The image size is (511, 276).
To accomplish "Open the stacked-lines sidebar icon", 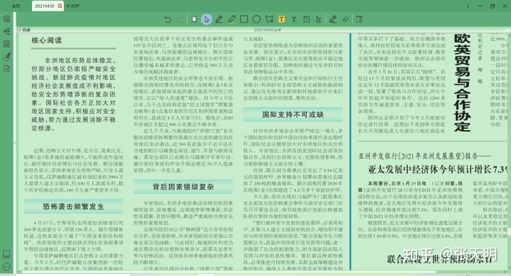I will pyautogui.click(x=6, y=44).
